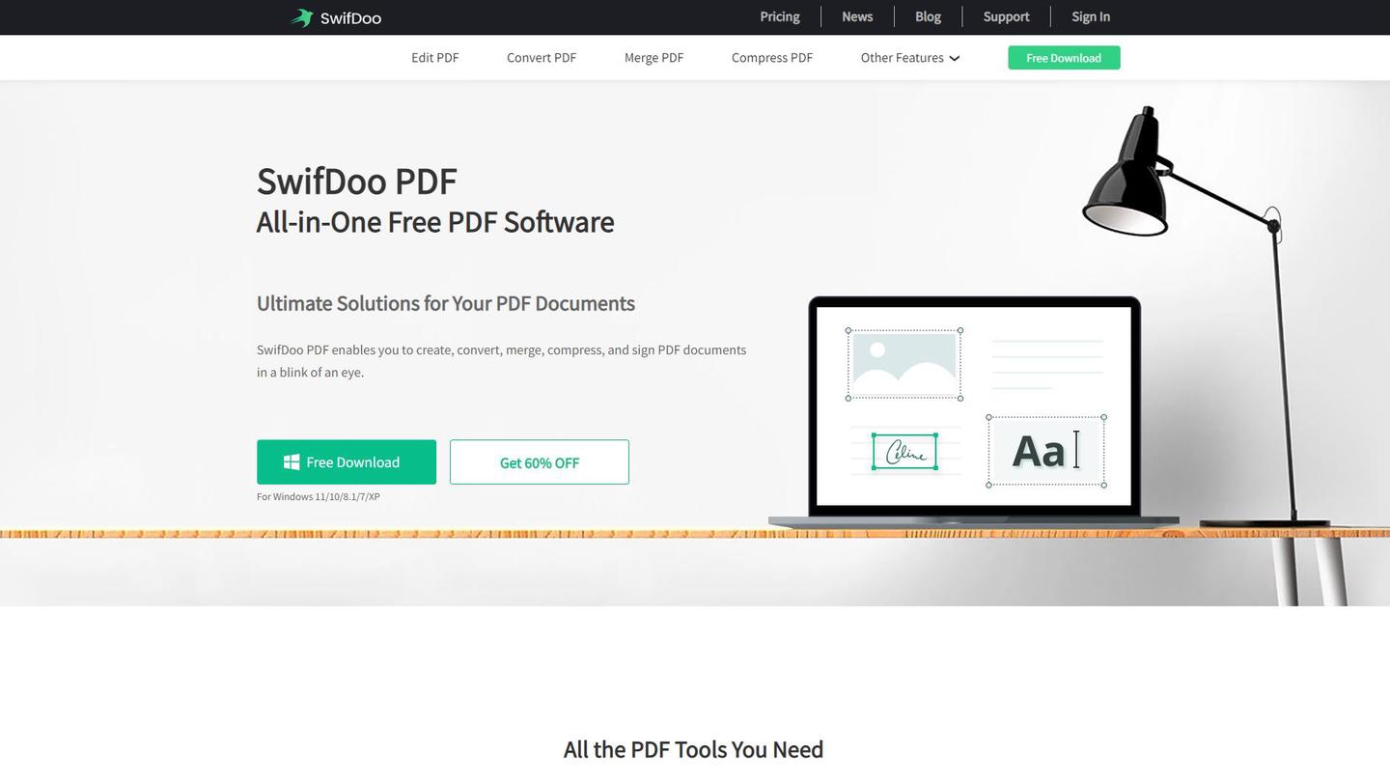Open the Pricing page
The width and height of the screenshot is (1390, 782).
[x=779, y=16]
